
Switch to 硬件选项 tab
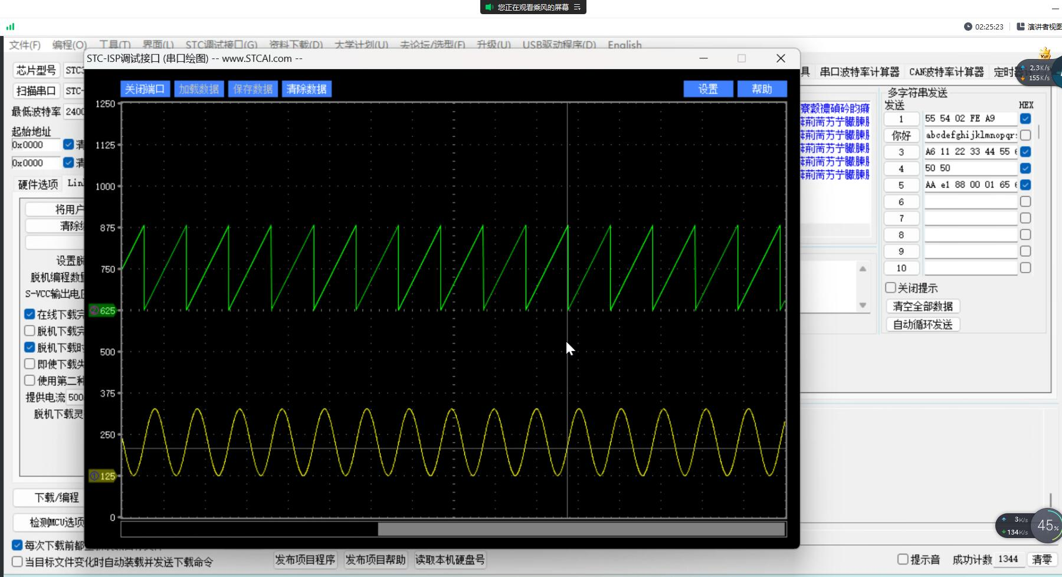tap(38, 184)
